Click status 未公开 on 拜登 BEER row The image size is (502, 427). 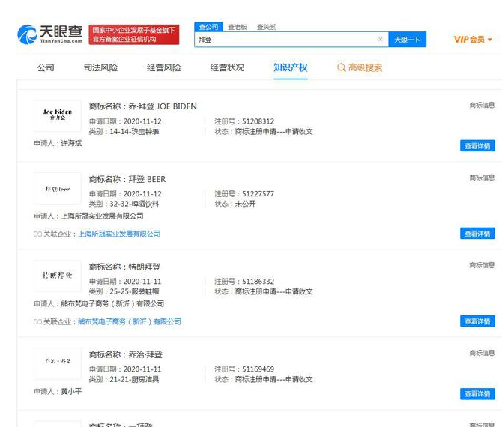(x=245, y=204)
